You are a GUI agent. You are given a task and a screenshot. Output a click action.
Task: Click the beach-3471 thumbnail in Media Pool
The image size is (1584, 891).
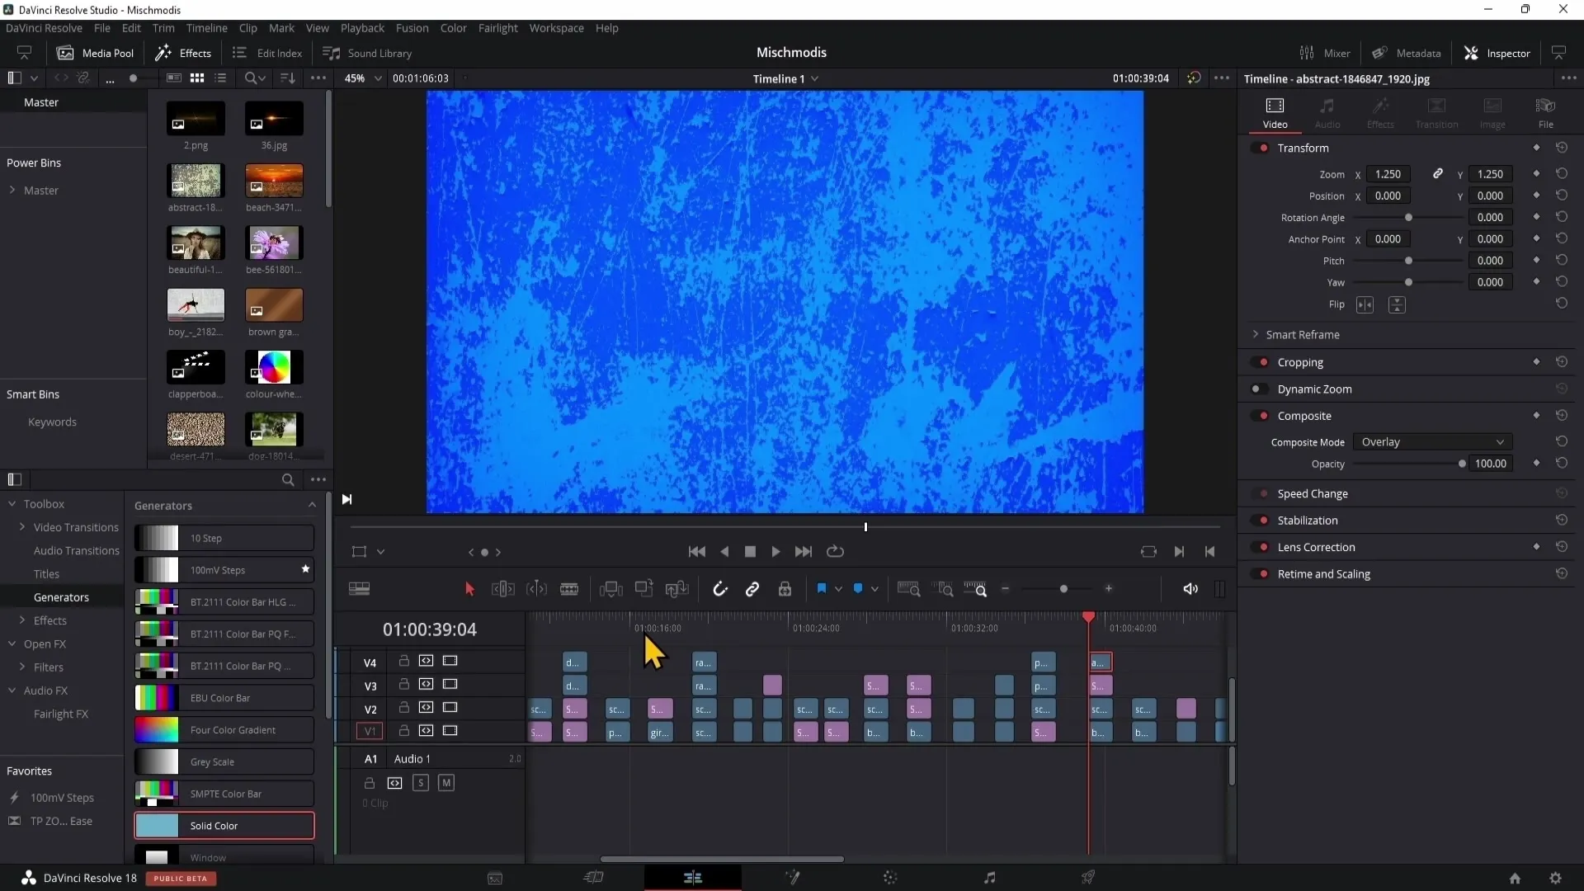[273, 181]
